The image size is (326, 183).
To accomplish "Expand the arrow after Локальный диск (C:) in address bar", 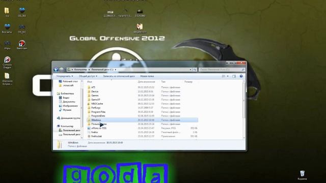I will (116, 70).
